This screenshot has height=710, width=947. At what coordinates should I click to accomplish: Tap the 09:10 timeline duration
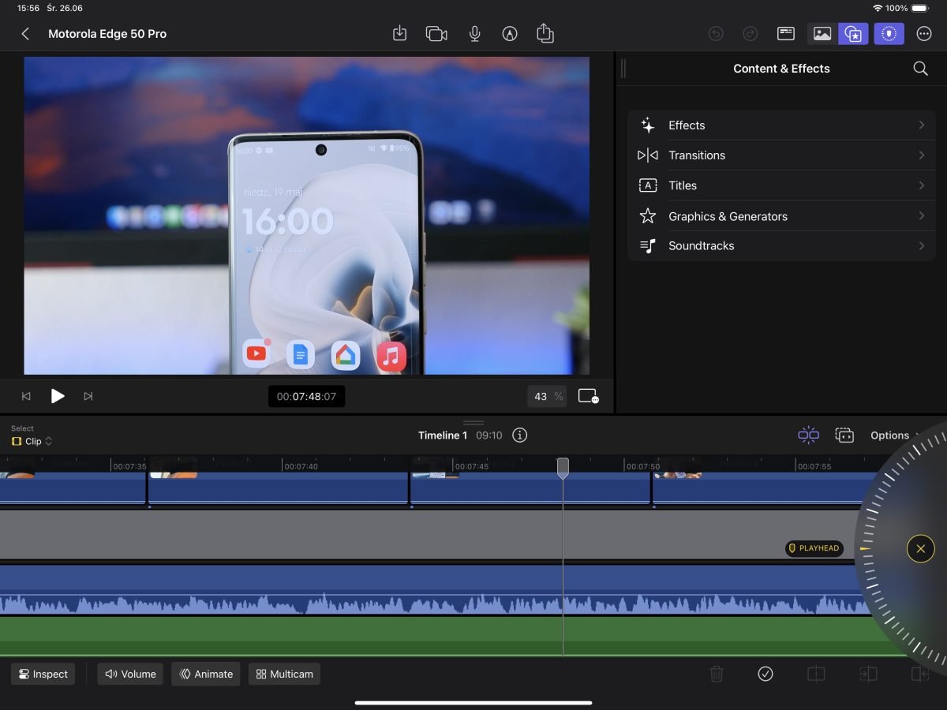tap(489, 435)
